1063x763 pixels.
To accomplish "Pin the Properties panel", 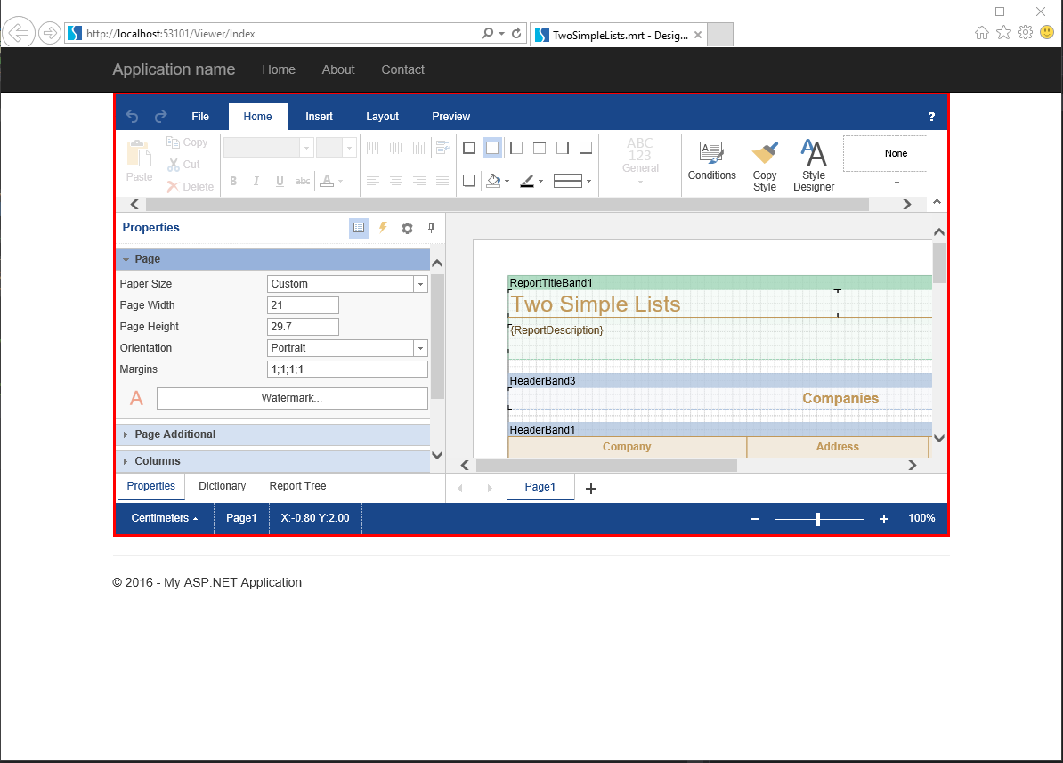I will pyautogui.click(x=431, y=228).
